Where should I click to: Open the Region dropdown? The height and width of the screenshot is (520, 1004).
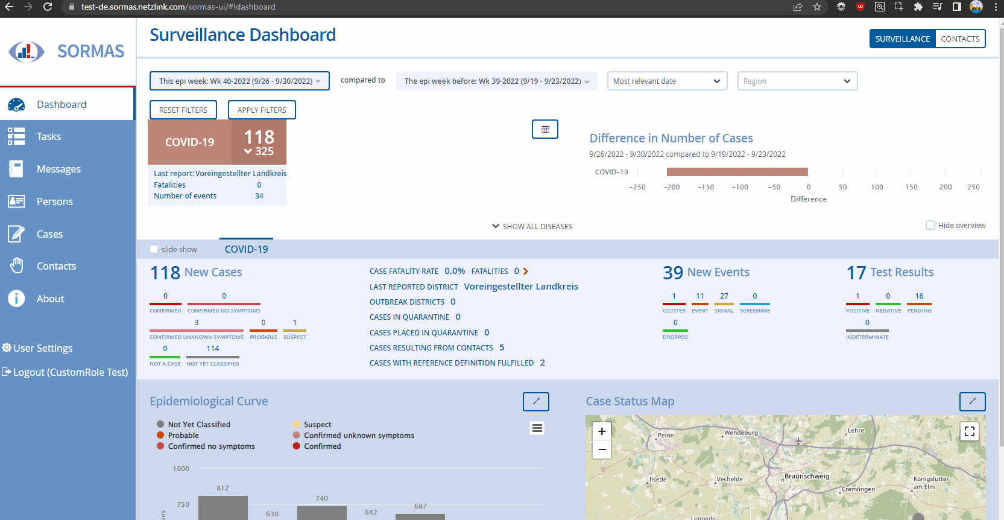tap(797, 81)
